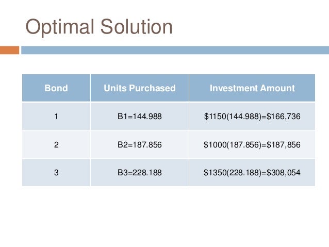Select the B3=228.188 cell
The height and width of the screenshot is (247, 329).
click(x=140, y=173)
